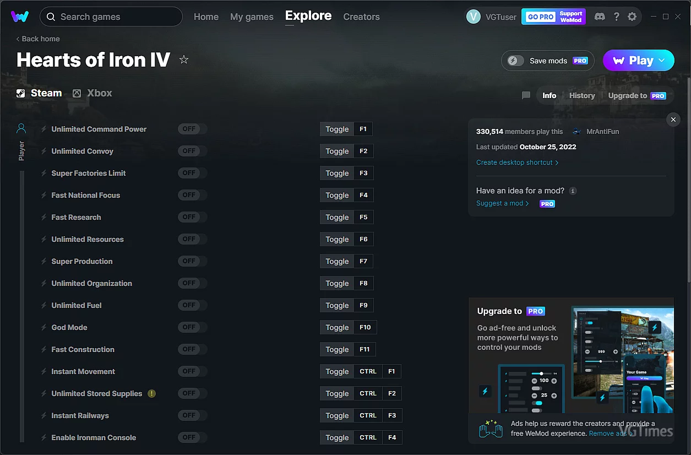Click Create desktop shortcut link
This screenshot has height=455, width=691.
[518, 162]
